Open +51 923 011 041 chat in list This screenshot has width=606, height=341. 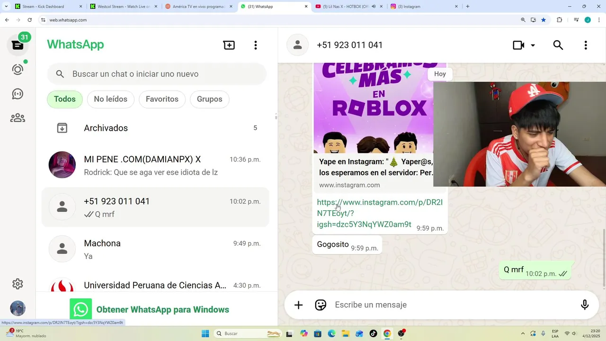pyautogui.click(x=155, y=207)
